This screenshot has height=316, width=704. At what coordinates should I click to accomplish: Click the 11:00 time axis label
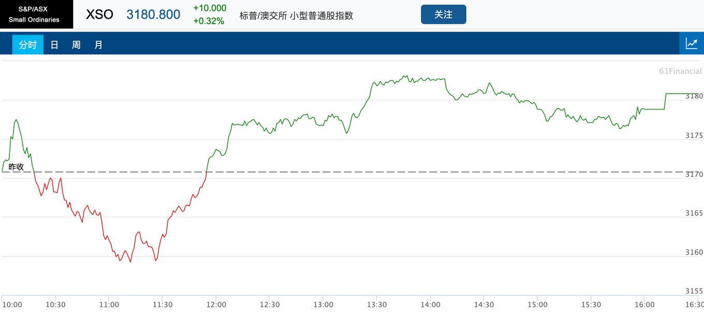109,305
